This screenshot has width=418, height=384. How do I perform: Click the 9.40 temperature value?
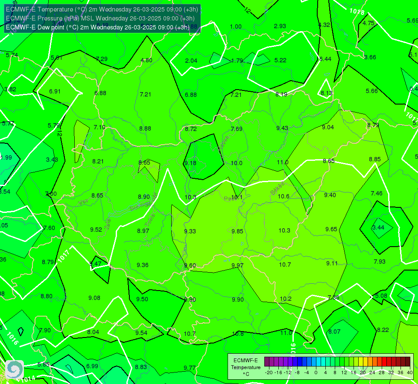coord(330,195)
